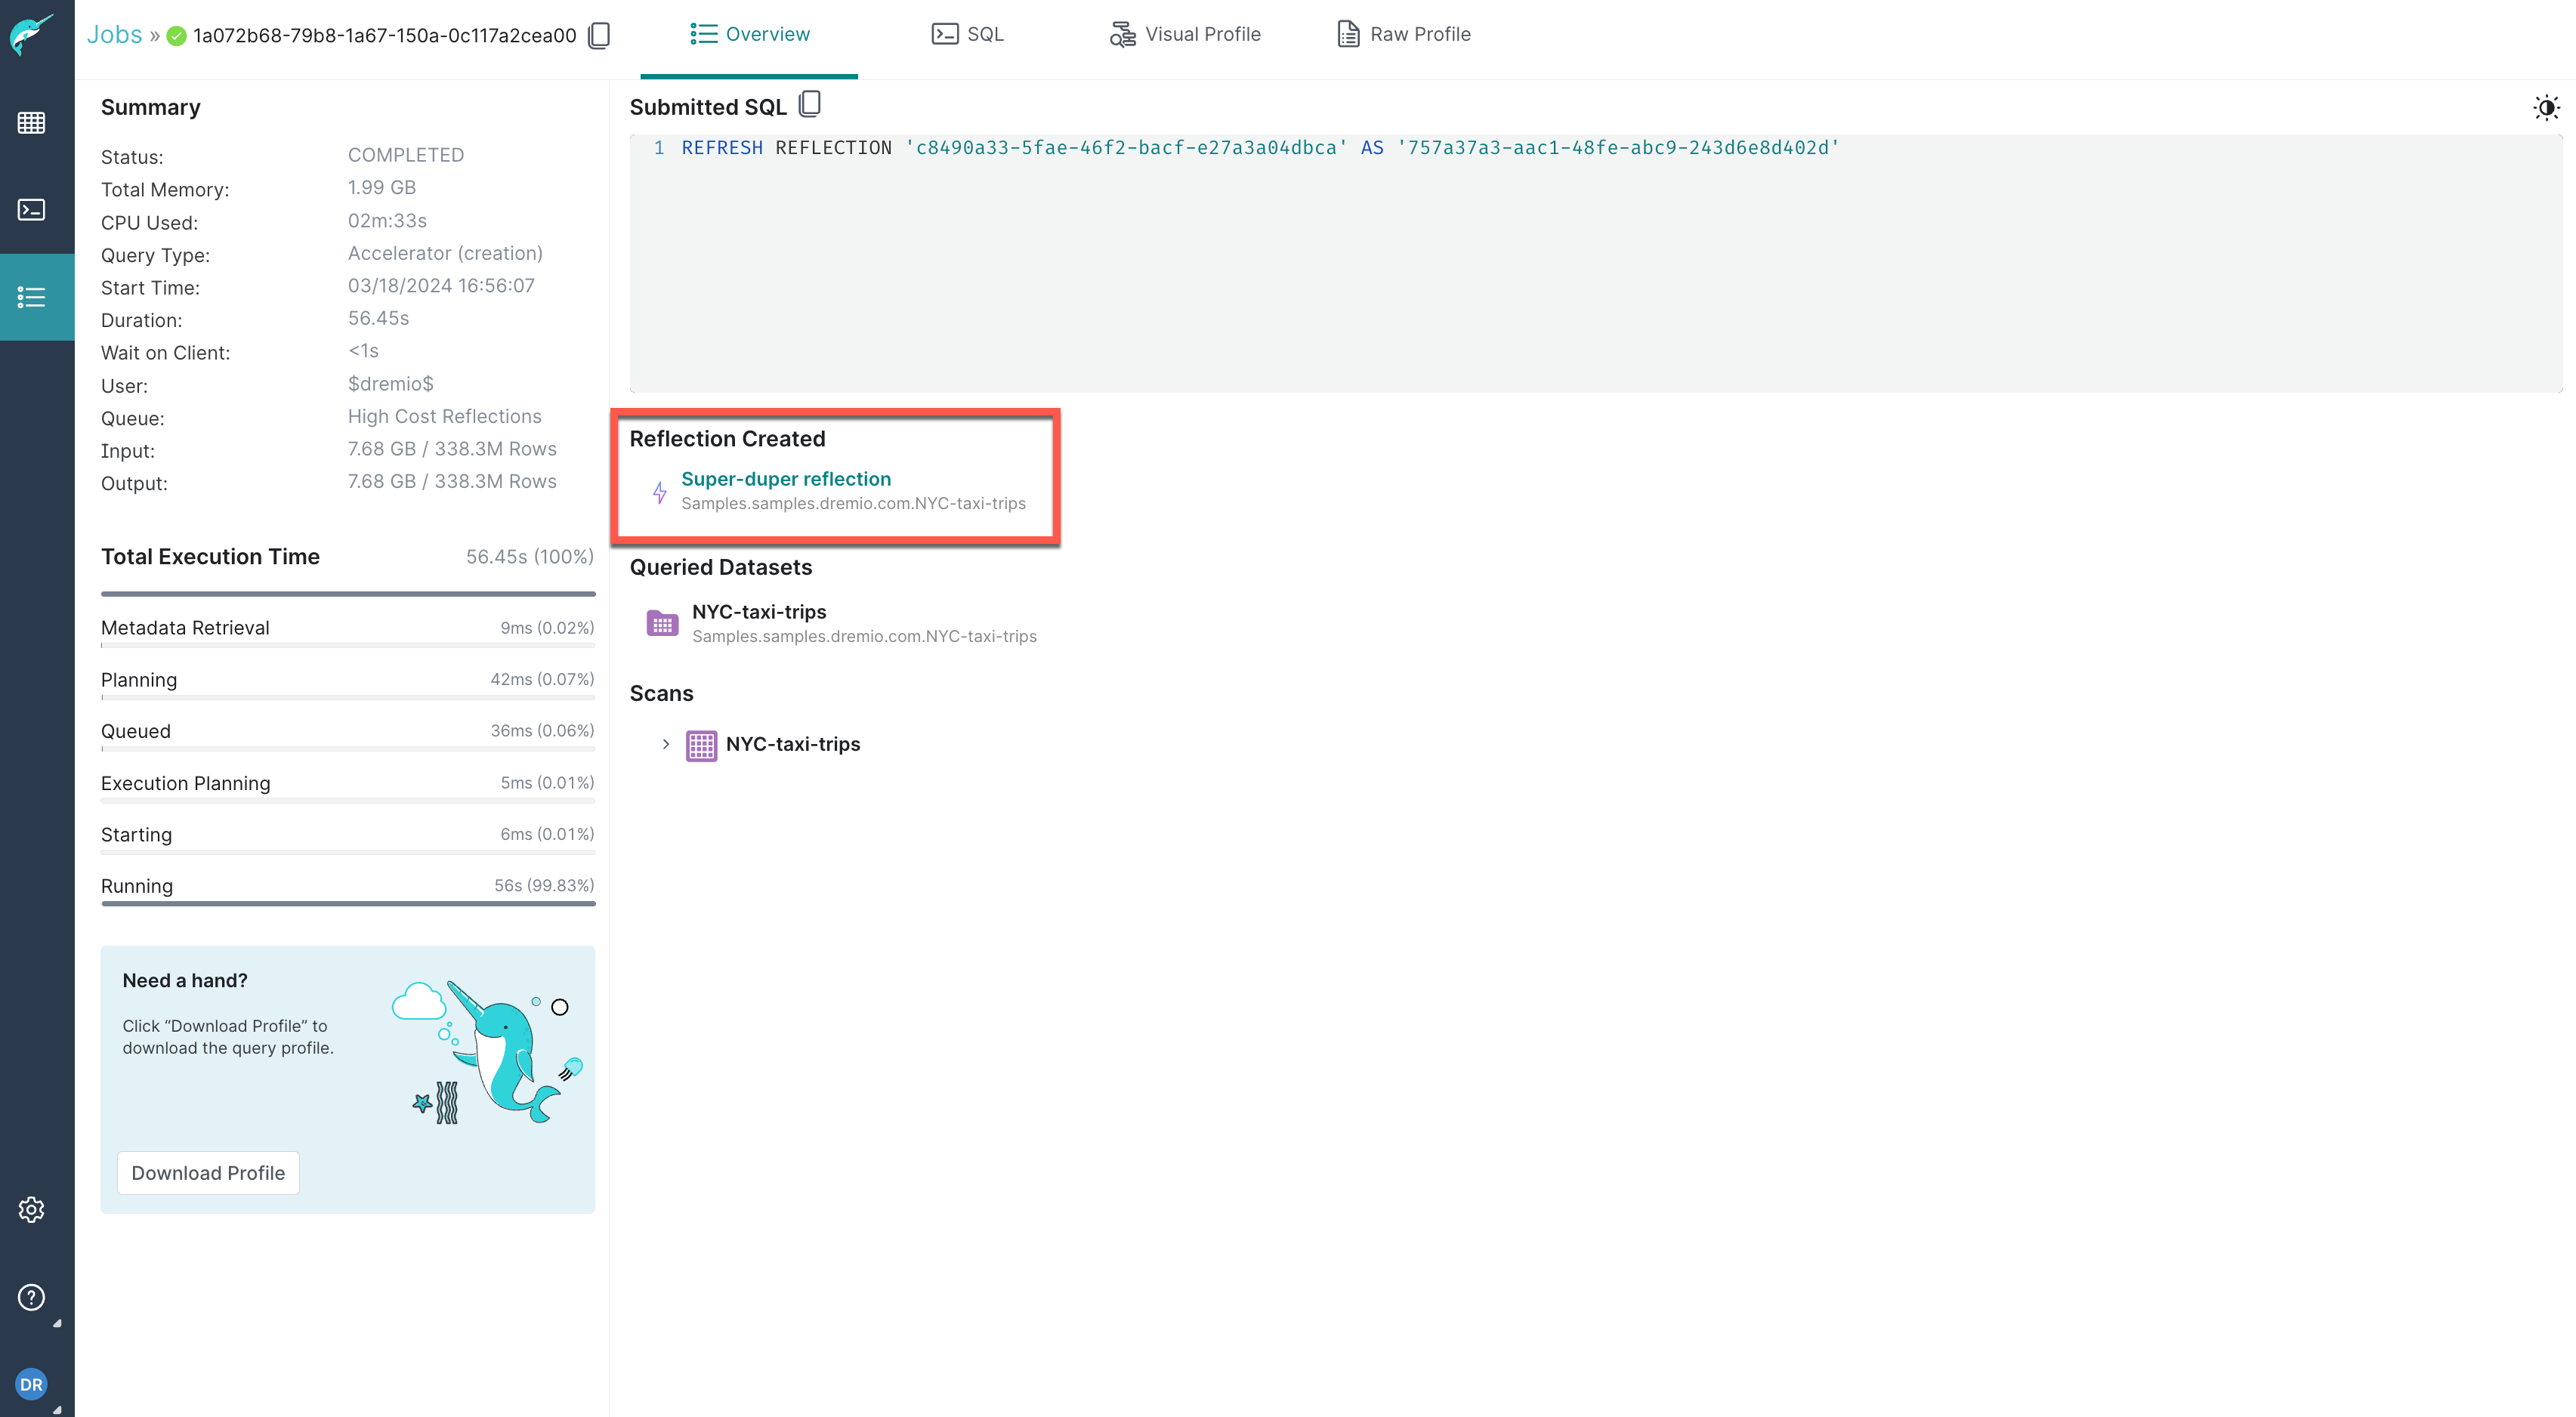Click the DR user avatar
This screenshot has height=1417, width=2576.
click(30, 1384)
